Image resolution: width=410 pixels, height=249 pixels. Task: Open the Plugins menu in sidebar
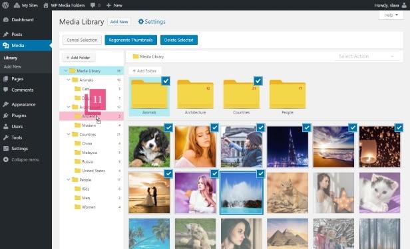coord(19,116)
